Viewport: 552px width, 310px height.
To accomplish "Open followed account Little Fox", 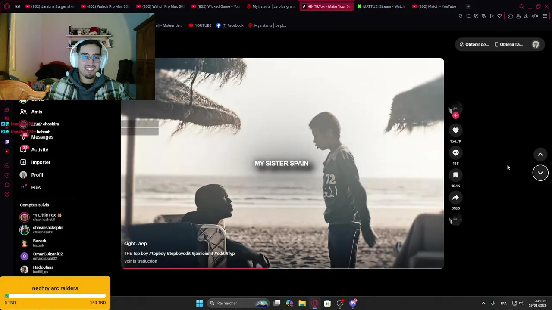I will 47,217.
